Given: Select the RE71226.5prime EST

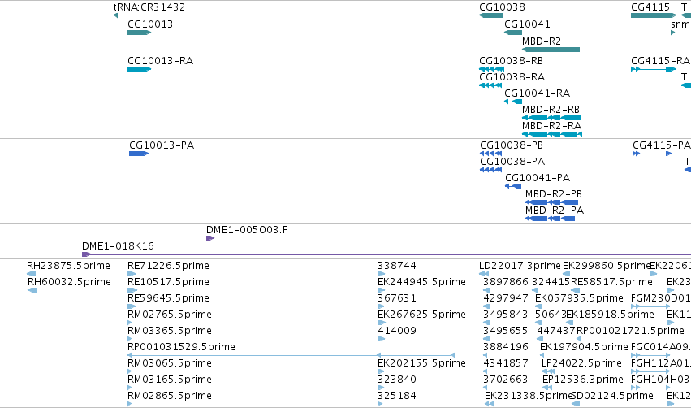Looking at the screenshot, I should (132, 274).
